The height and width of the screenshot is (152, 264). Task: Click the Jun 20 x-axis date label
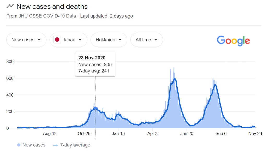pos(187,134)
